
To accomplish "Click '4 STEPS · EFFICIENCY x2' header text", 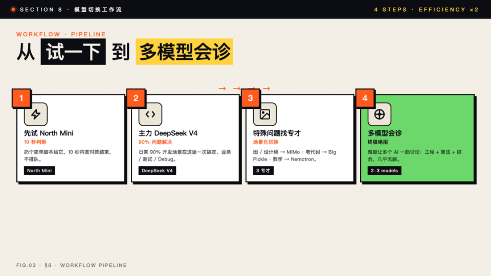I will (x=427, y=10).
